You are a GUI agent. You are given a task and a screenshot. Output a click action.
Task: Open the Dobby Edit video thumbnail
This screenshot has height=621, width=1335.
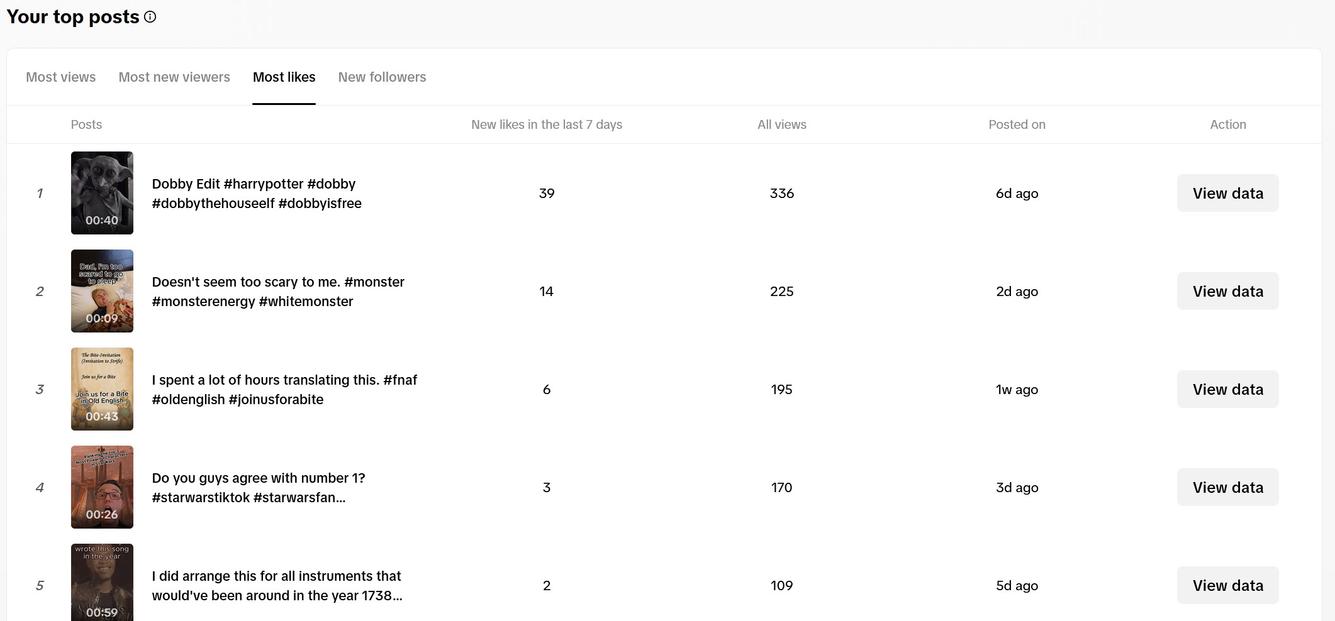click(102, 193)
